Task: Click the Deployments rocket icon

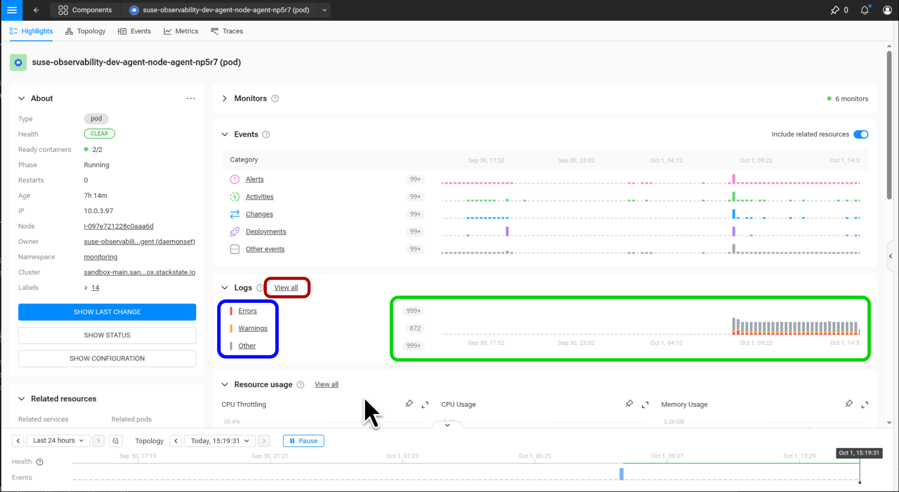Action: coord(235,231)
